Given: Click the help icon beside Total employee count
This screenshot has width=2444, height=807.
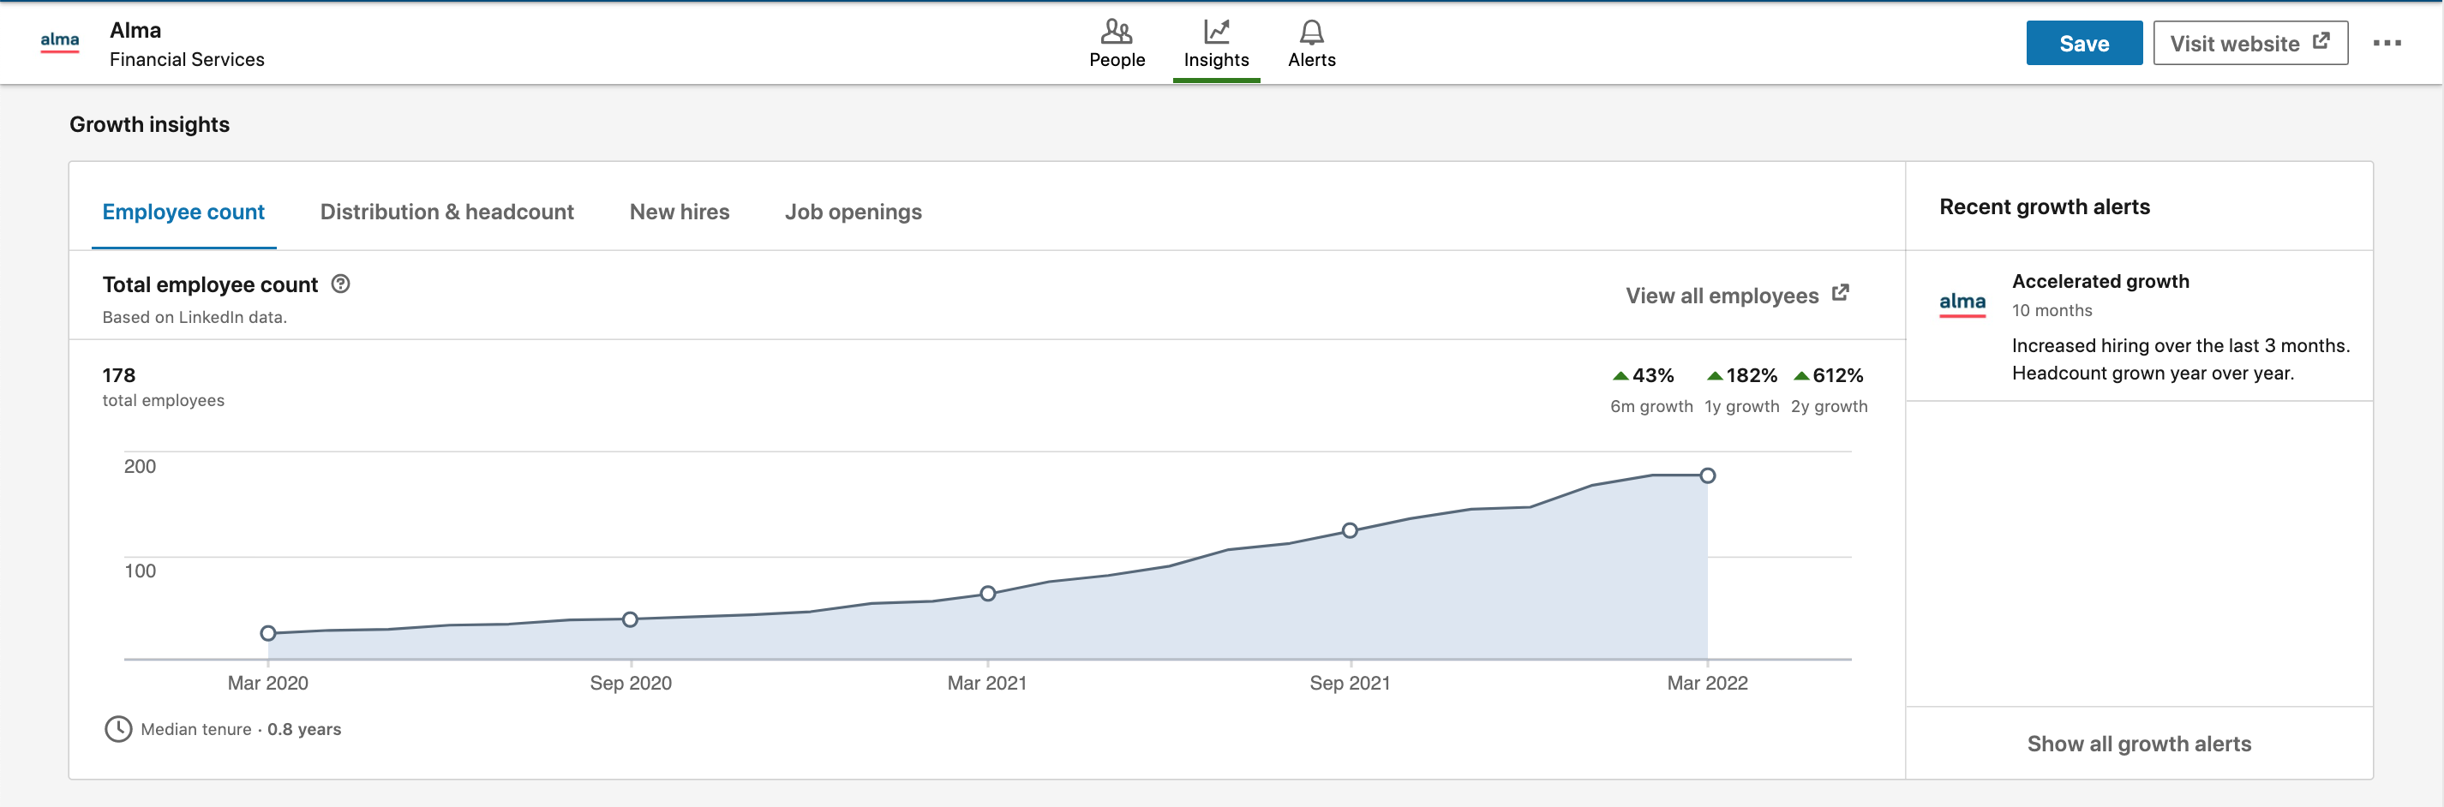Looking at the screenshot, I should click(x=340, y=284).
